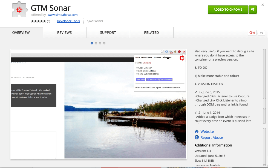Click the exclamation icon beside Report Abuse

click(x=197, y=137)
